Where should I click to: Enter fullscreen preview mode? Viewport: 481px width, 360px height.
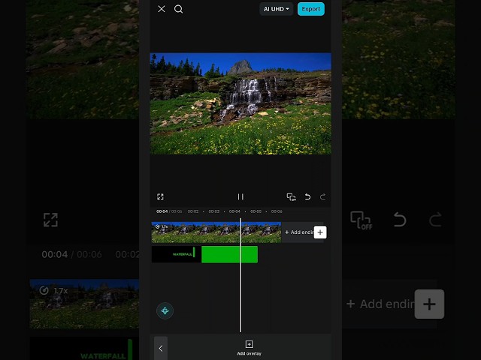pyautogui.click(x=160, y=196)
